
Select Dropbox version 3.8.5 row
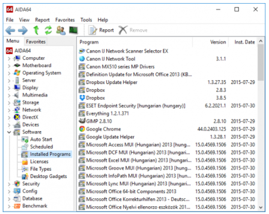pos(167,98)
